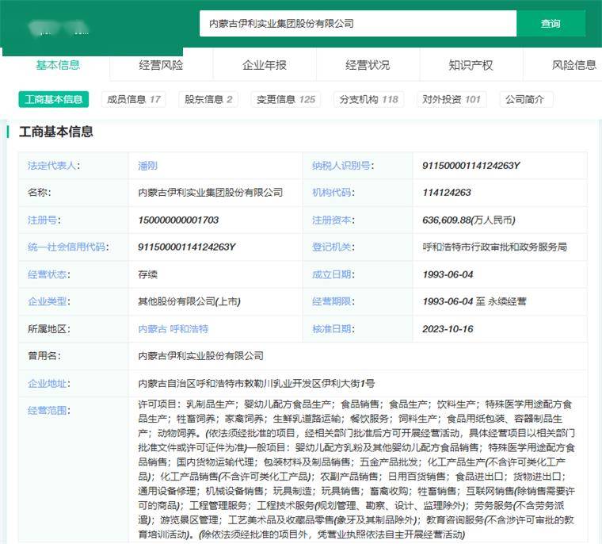
Task: Open the 经营风险 tab
Action: click(x=161, y=65)
